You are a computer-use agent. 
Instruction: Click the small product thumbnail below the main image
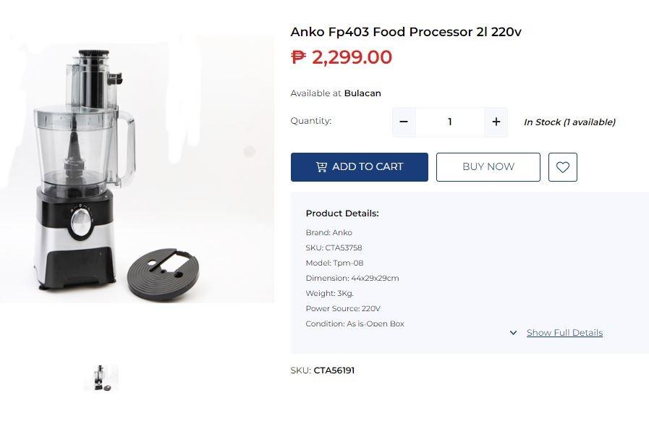pyautogui.click(x=101, y=377)
